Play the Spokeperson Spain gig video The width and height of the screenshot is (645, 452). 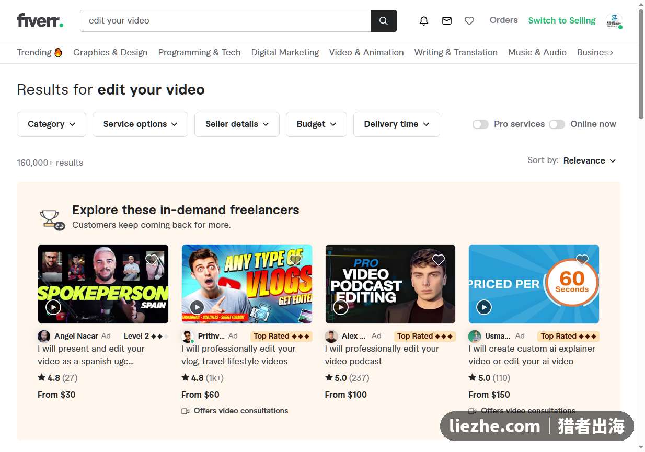[53, 307]
